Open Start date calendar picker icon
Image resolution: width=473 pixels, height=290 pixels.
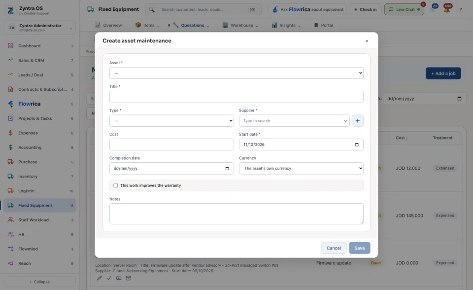tap(357, 145)
